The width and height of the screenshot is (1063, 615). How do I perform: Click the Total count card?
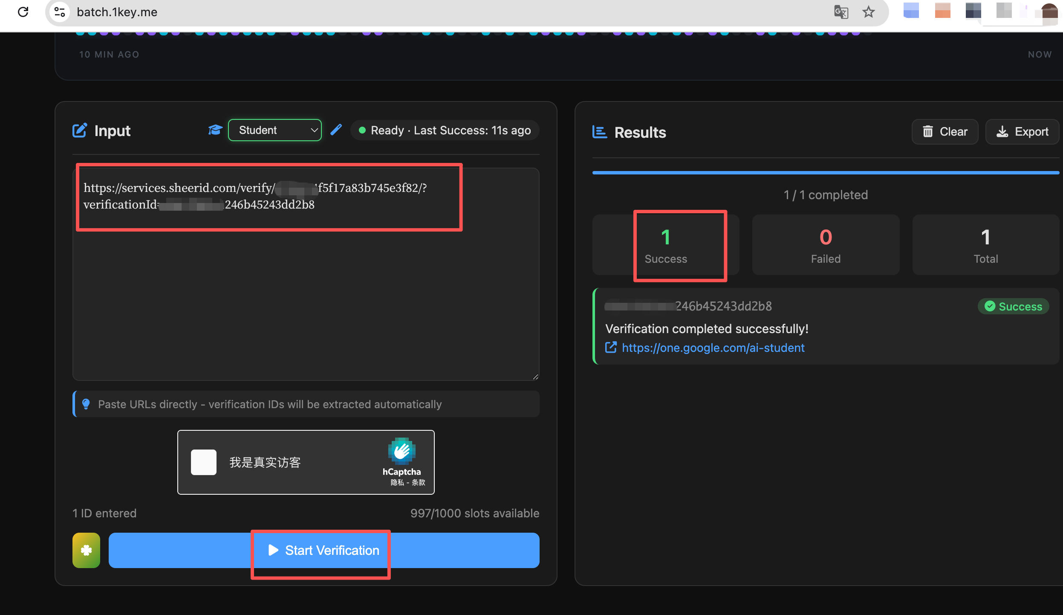[x=986, y=245]
